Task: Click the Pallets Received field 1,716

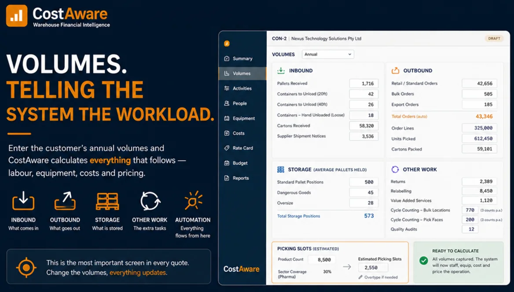Action: coord(364,83)
